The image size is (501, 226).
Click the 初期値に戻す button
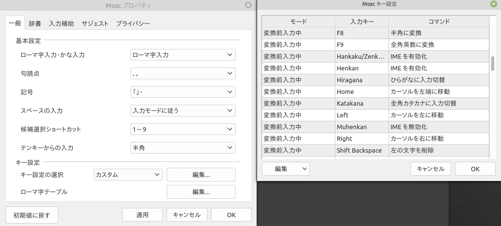click(x=32, y=215)
